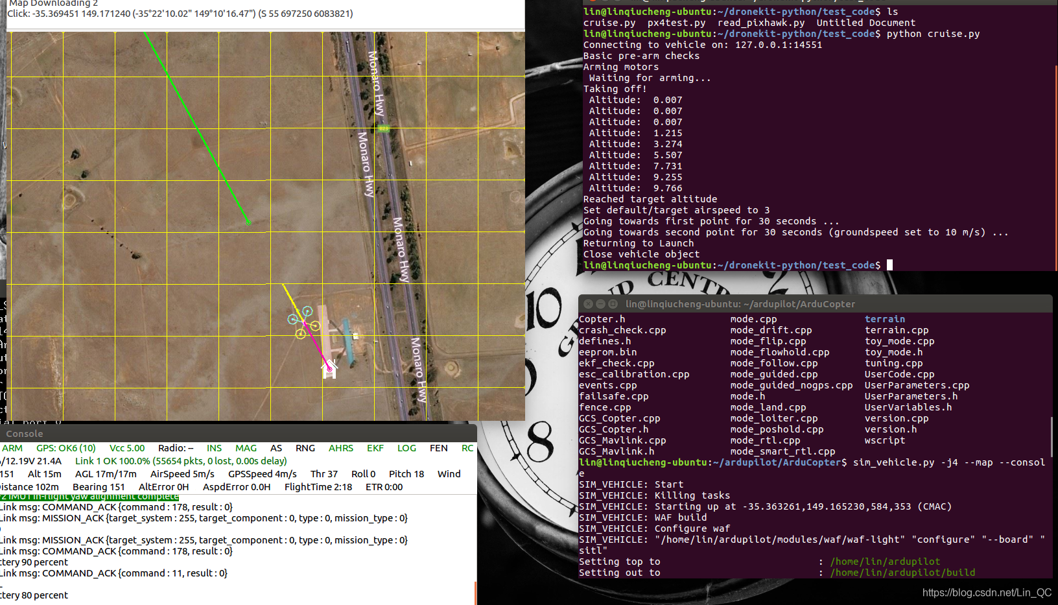Click the Bearing 151 reading

[99, 487]
